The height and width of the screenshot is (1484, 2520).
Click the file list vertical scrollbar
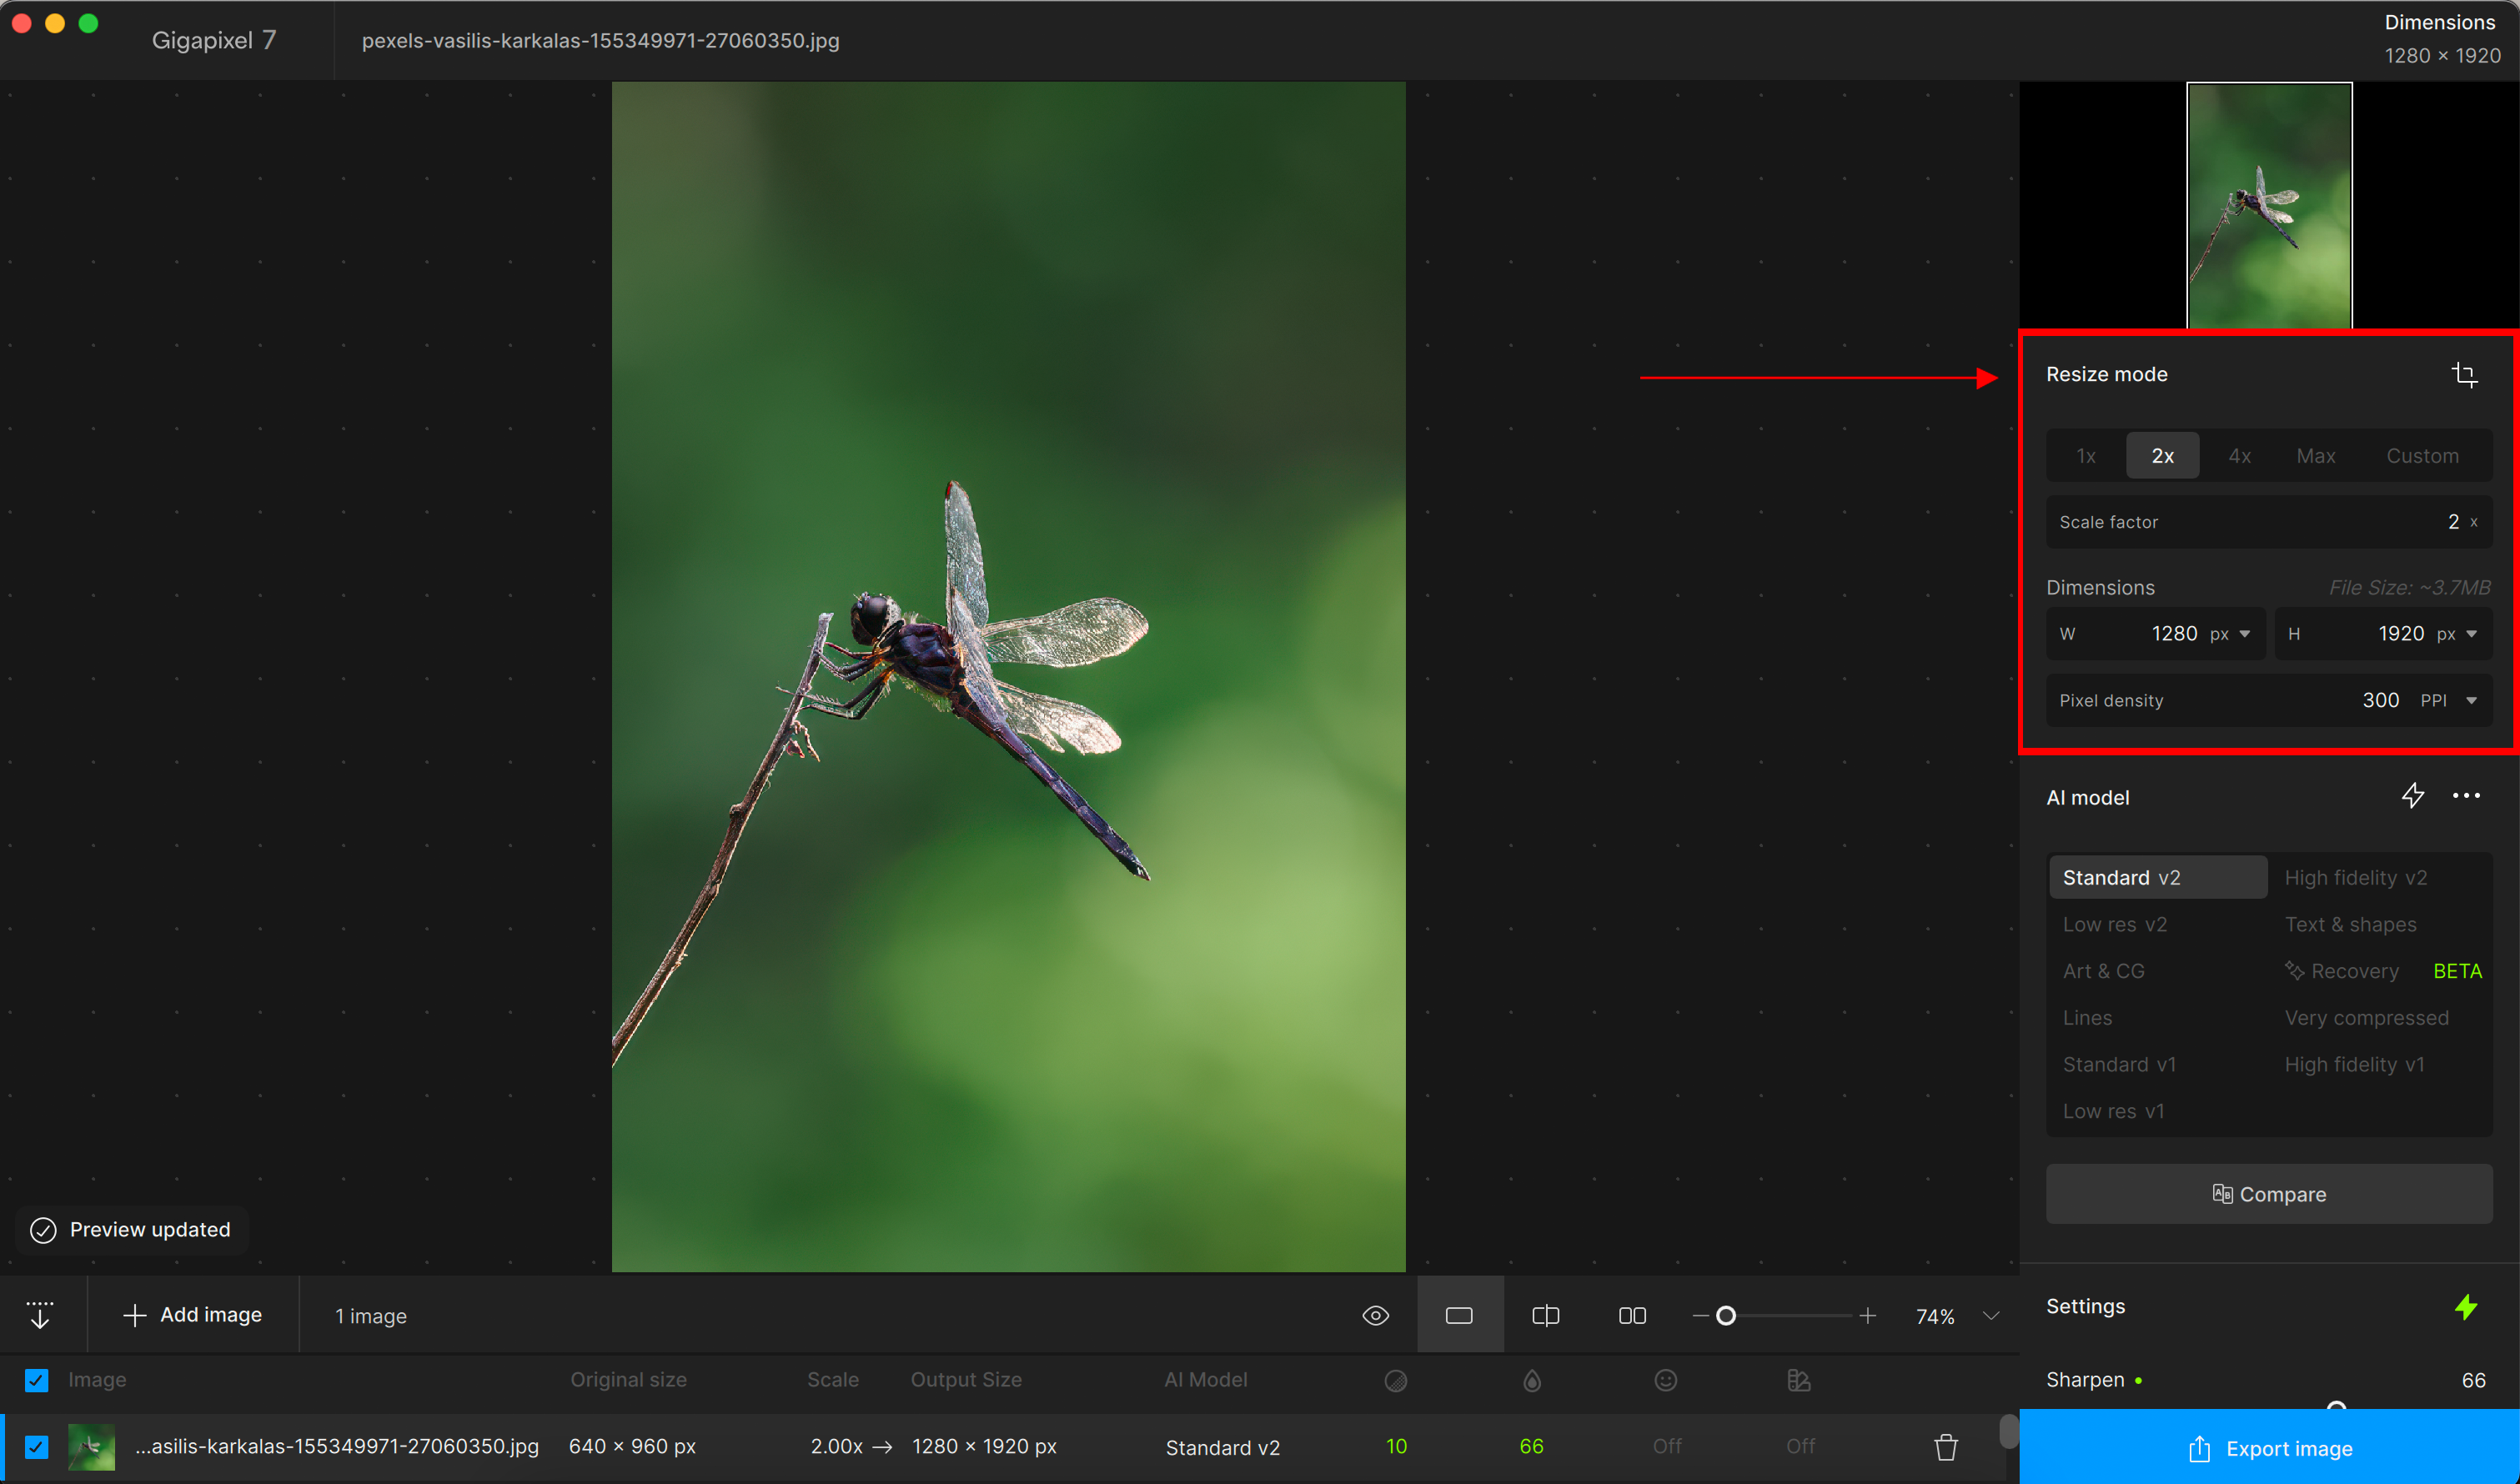2008,1431
